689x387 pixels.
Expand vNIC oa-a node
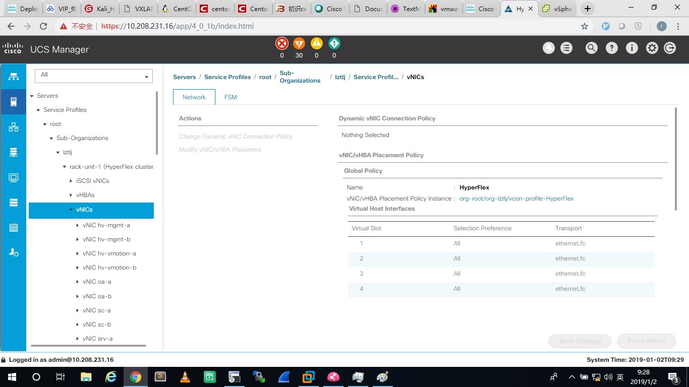click(x=78, y=282)
